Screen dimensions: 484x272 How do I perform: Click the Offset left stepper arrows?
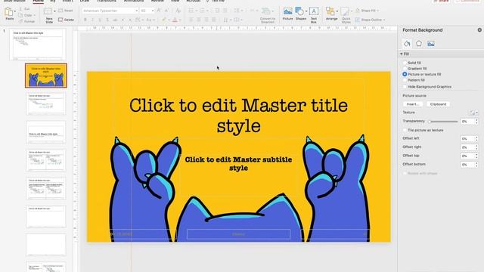point(476,139)
